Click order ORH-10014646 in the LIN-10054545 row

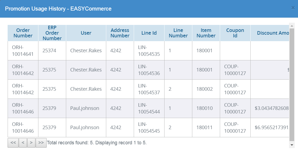point(23,128)
